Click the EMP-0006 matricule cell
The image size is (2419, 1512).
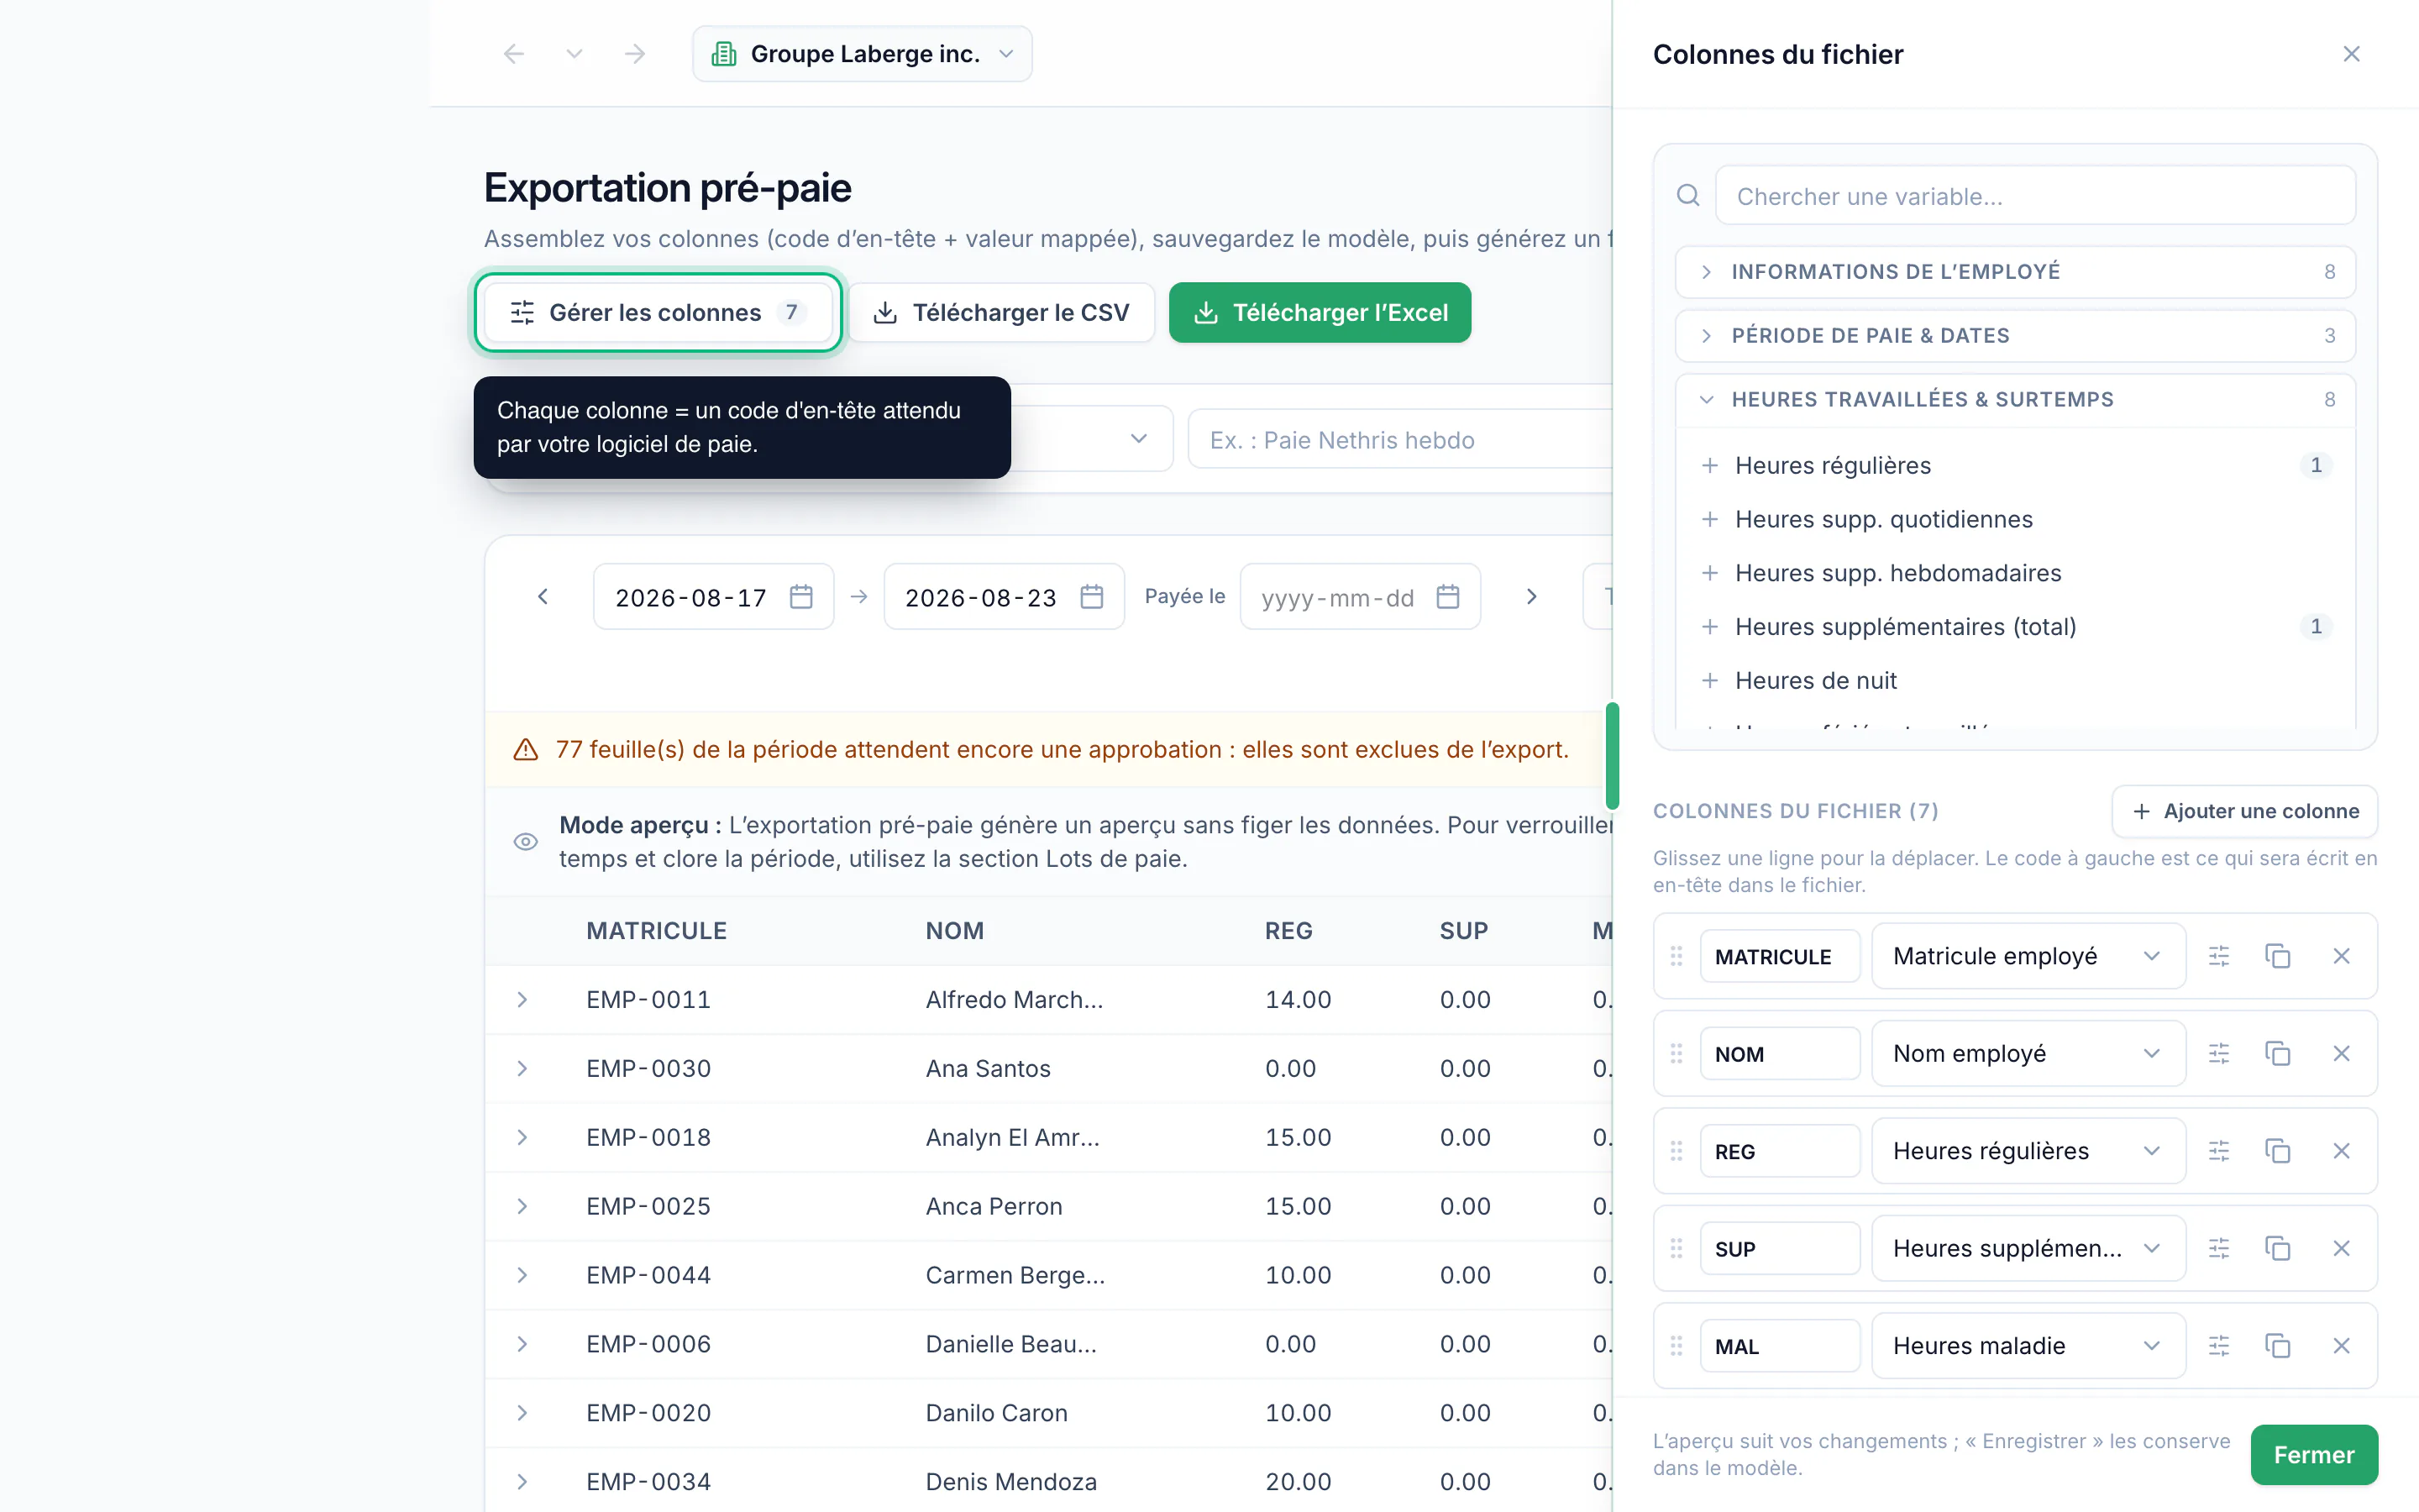click(648, 1344)
